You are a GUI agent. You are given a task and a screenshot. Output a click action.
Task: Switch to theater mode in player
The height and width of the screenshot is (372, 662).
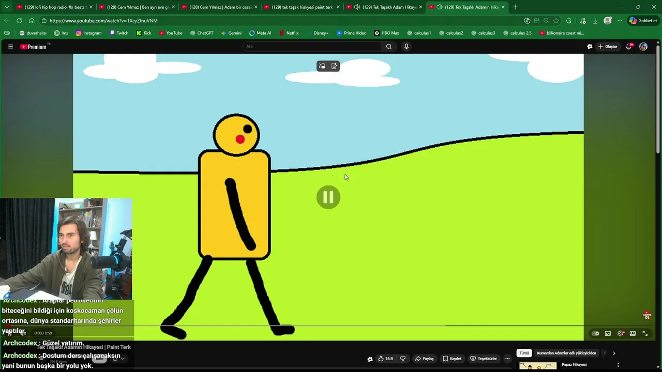pos(633,333)
